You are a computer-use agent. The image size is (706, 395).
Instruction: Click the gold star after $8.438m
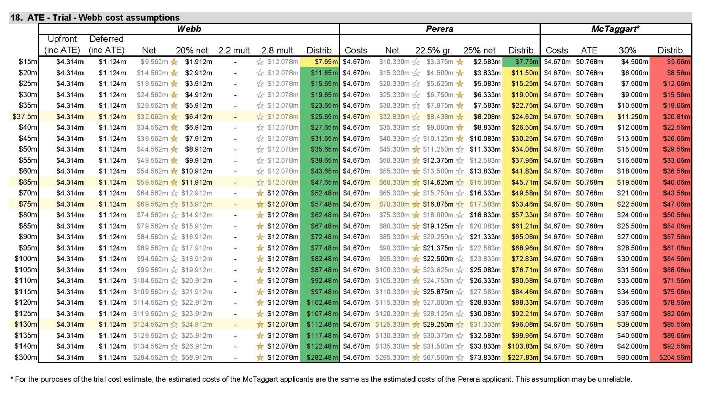[459, 117]
